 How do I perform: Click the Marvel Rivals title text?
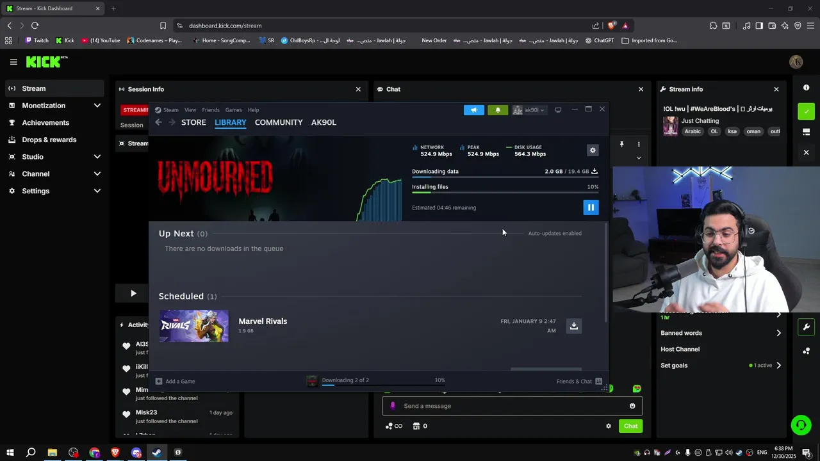(263, 321)
